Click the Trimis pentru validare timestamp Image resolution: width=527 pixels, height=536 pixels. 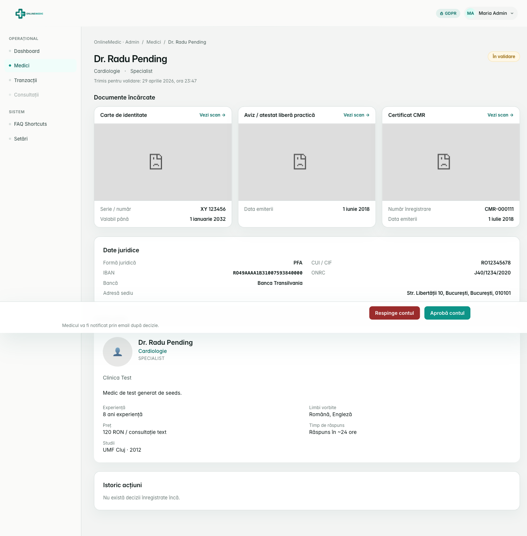click(145, 81)
